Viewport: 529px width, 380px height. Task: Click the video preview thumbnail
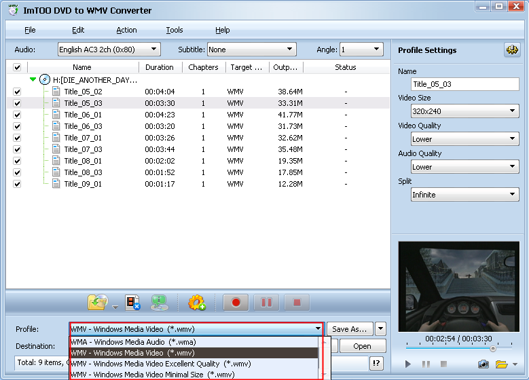459,286
